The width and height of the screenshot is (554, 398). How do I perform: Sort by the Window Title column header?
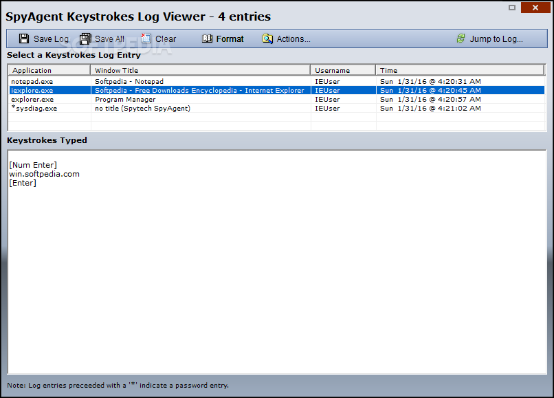(x=200, y=70)
